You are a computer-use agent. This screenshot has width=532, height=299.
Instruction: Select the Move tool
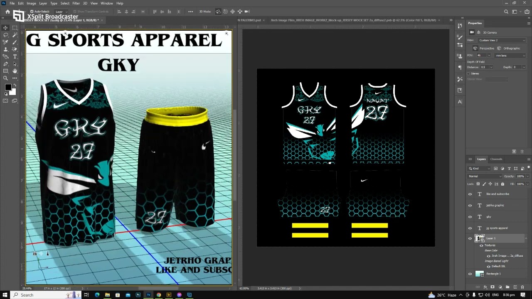(x=6, y=28)
